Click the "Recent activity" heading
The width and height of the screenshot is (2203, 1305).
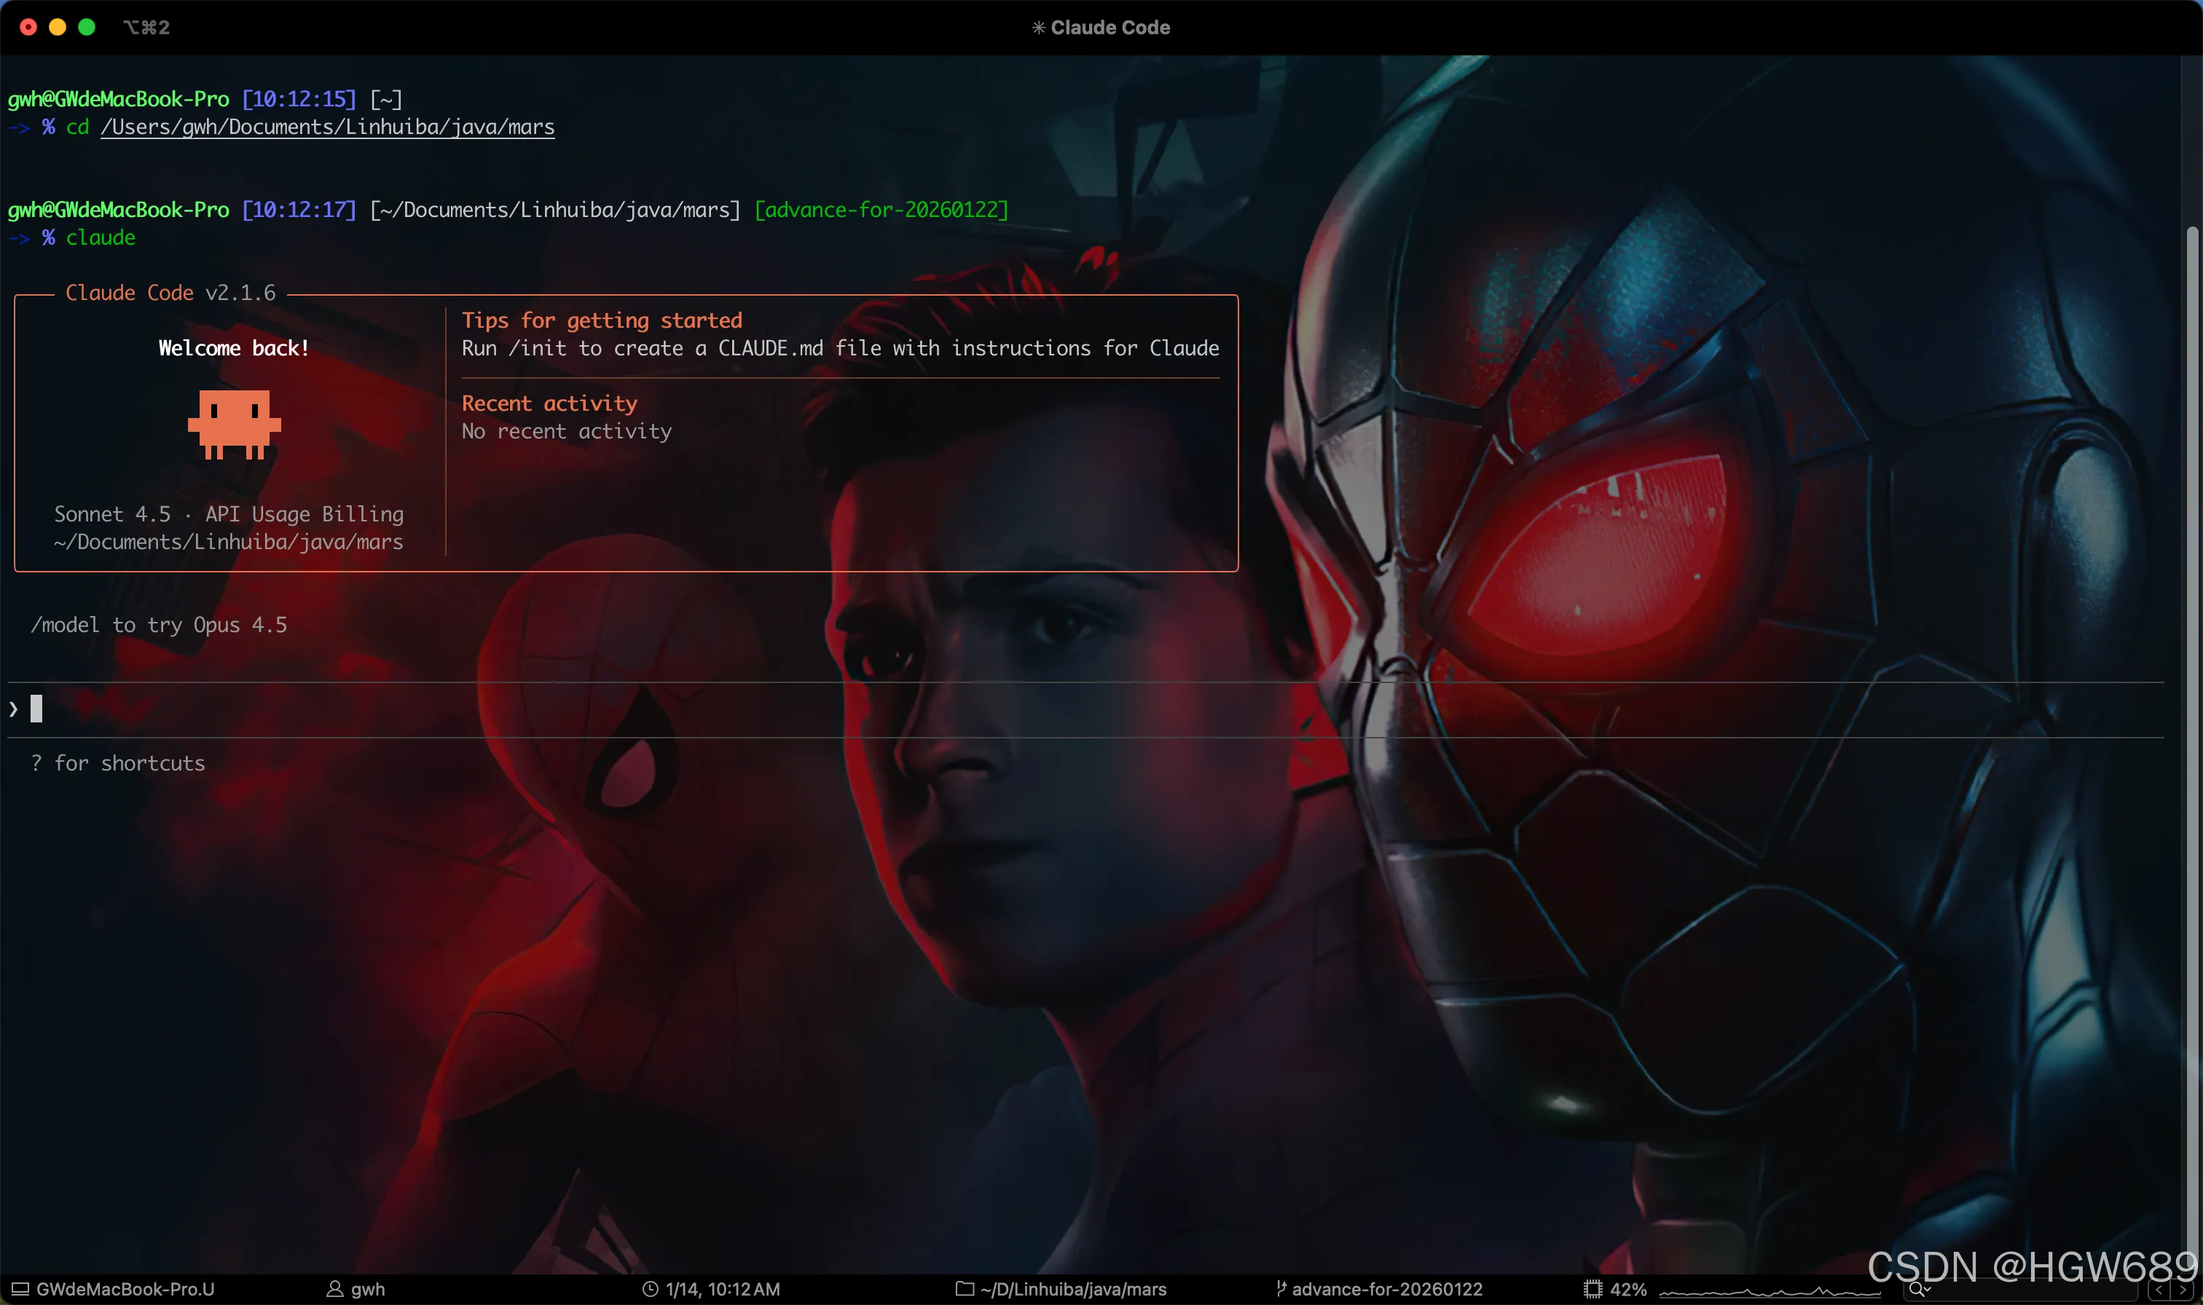(549, 403)
